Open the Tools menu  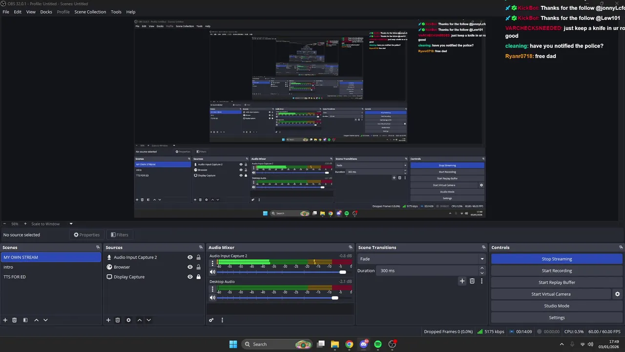(x=116, y=12)
